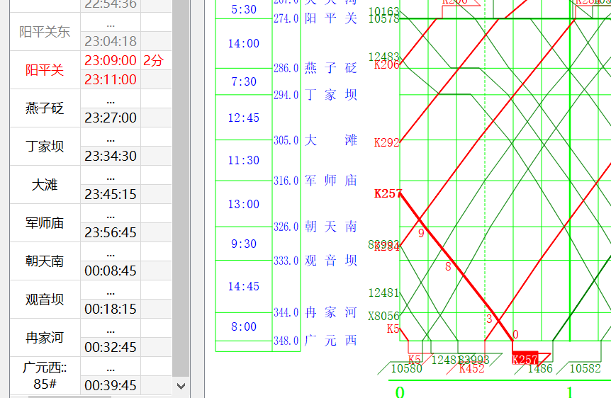The height and width of the screenshot is (398, 611).
Task: Click the 00:18:15 time cell
Action: pos(111,309)
